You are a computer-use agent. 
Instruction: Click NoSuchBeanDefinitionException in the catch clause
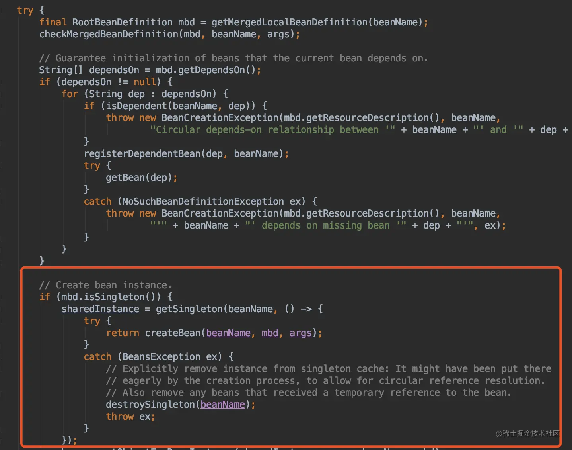[203, 202]
